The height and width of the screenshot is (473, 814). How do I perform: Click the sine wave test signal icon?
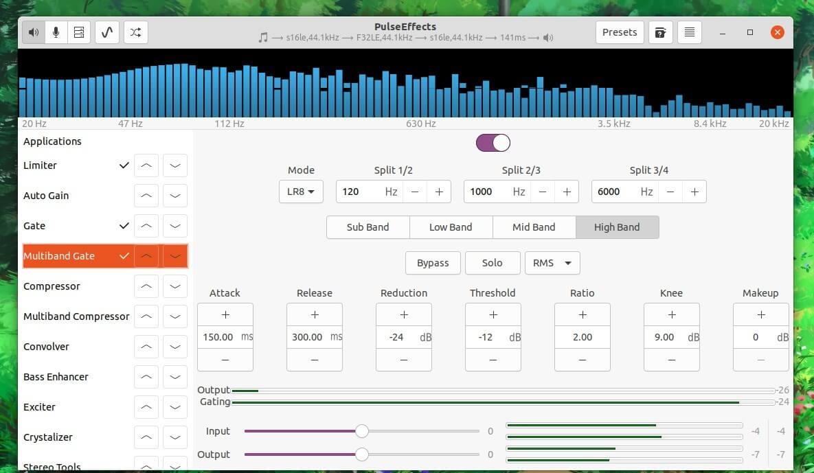tap(107, 32)
